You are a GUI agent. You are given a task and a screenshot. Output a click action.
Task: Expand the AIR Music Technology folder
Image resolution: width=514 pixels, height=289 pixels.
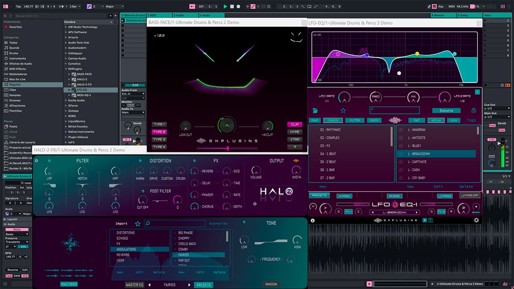66,27
